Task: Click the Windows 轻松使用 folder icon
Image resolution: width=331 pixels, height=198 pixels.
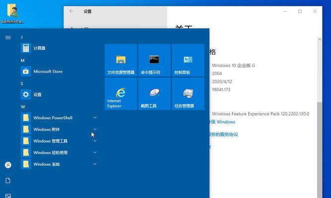Action: tap(26, 152)
